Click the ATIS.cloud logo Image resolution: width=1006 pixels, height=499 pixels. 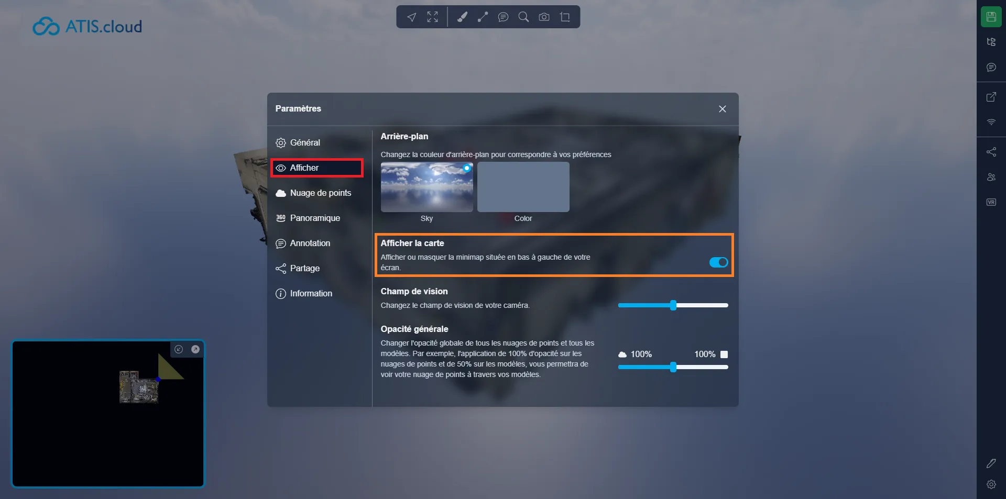click(x=88, y=26)
